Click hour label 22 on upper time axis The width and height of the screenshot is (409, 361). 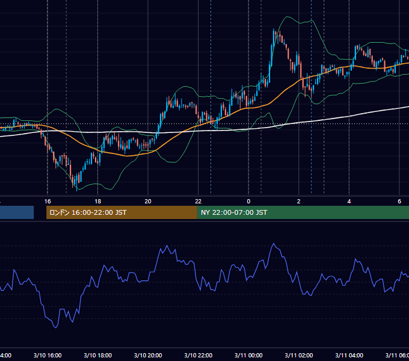pyautogui.click(x=198, y=202)
